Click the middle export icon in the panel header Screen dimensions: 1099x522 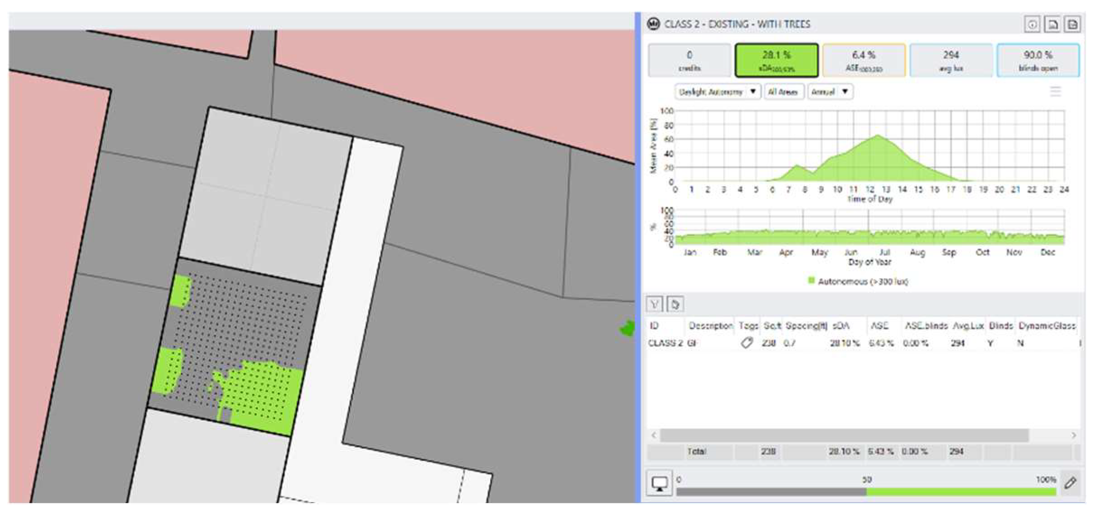pos(1052,24)
